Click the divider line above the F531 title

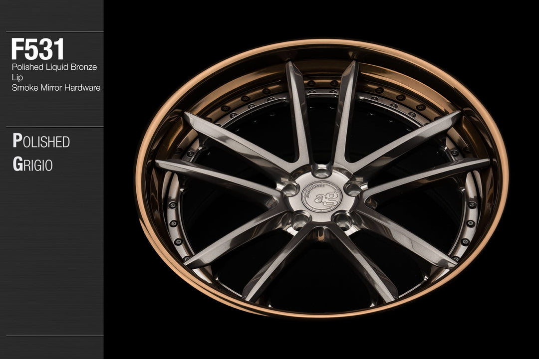[55, 31]
